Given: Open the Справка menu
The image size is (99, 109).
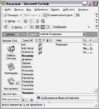Looking at the screenshot, I should point(83,9).
